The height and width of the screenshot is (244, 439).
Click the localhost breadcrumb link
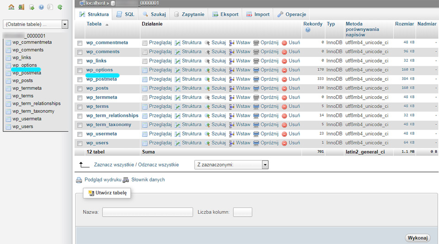96,3
